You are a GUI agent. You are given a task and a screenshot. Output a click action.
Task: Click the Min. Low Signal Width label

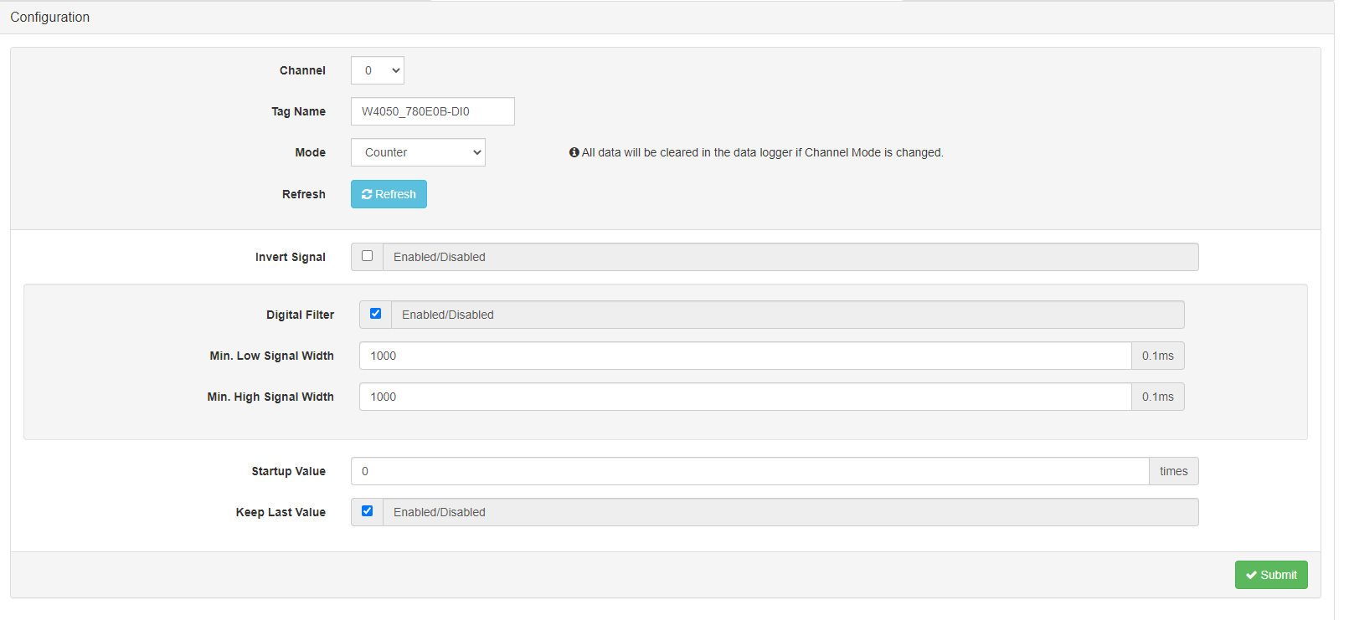[271, 356]
